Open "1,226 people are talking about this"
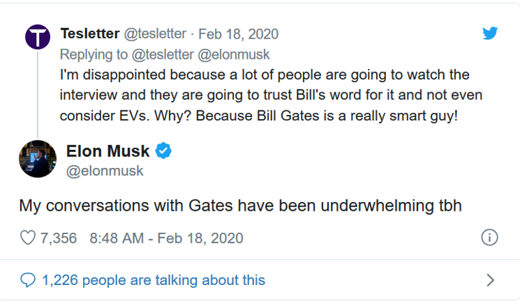520x301 pixels. [153, 280]
